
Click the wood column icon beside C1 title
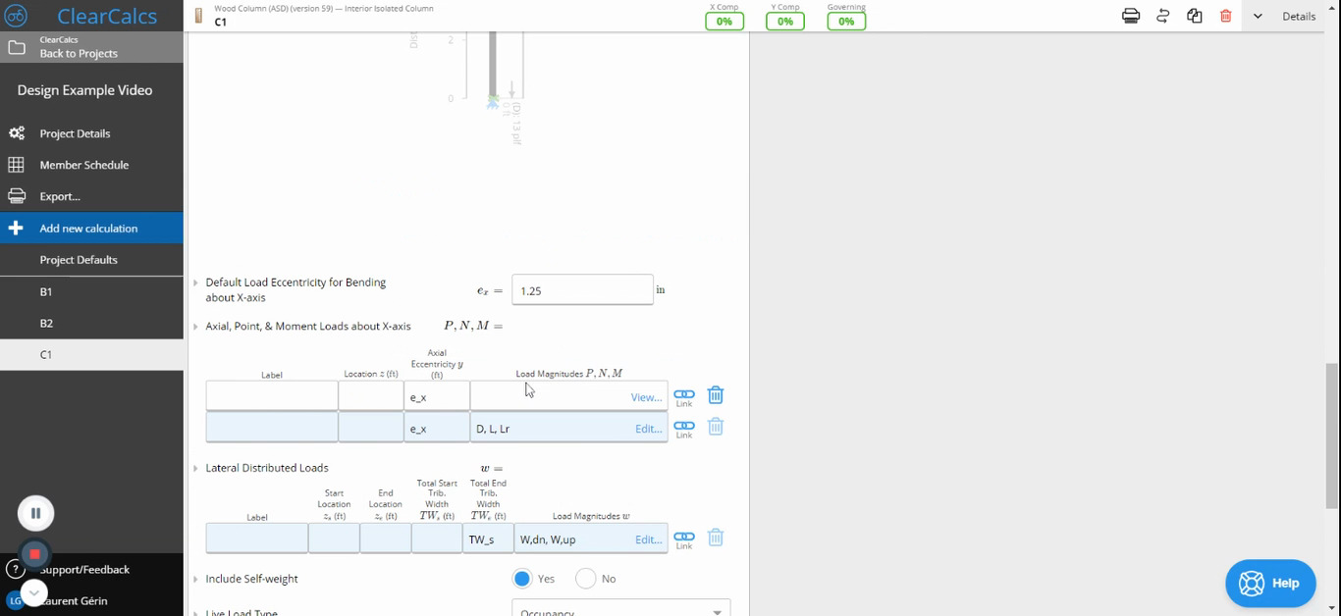(x=198, y=16)
